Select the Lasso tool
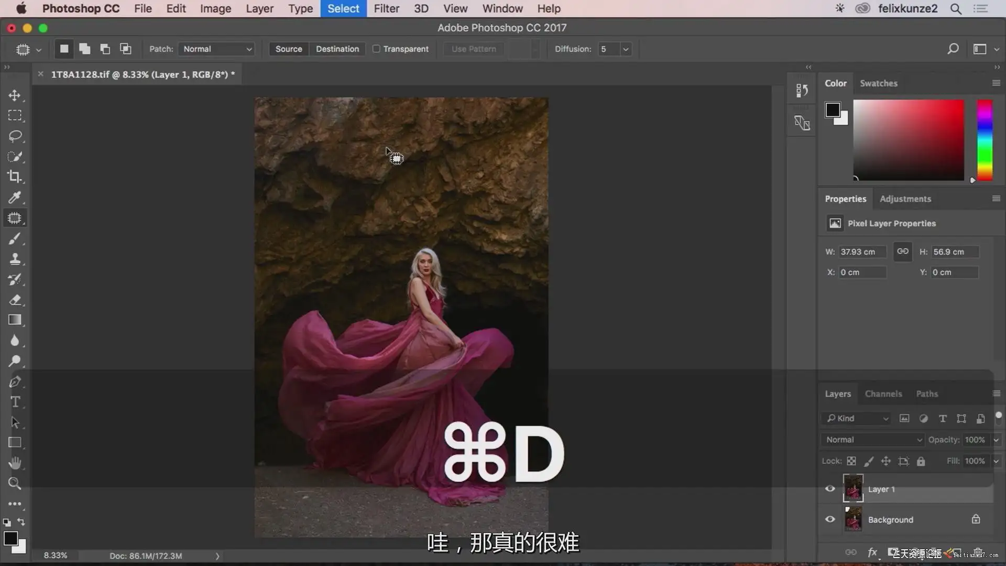 tap(15, 136)
